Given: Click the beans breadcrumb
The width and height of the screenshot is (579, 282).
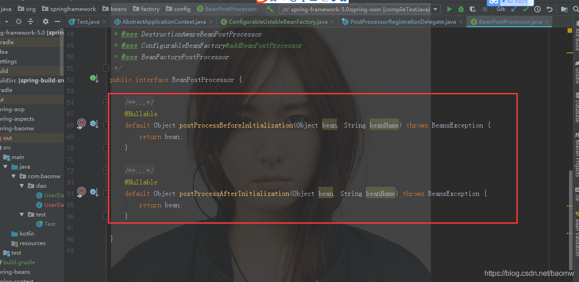Looking at the screenshot, I should 114,9.
